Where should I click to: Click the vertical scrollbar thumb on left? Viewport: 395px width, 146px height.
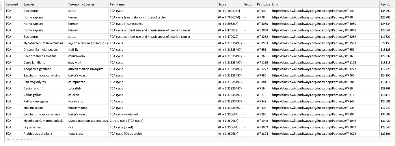[x=1, y=8]
